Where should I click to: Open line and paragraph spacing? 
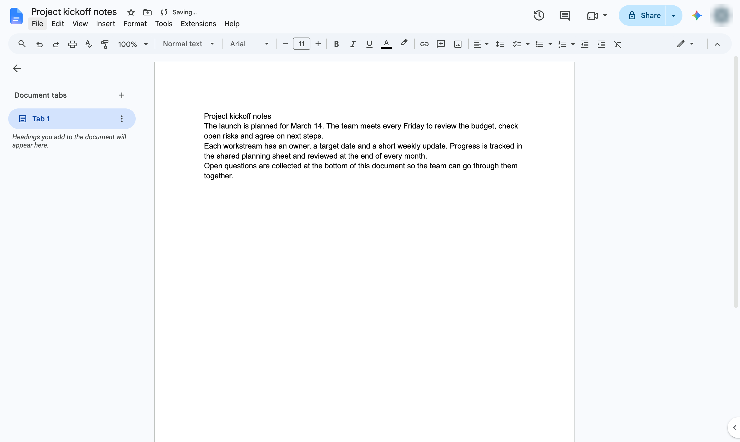(x=500, y=44)
